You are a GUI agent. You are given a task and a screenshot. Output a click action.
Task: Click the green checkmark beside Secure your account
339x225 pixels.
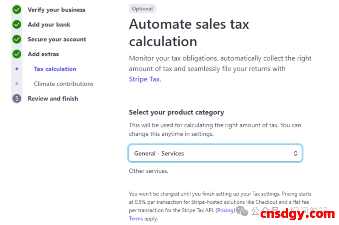pyautogui.click(x=17, y=39)
